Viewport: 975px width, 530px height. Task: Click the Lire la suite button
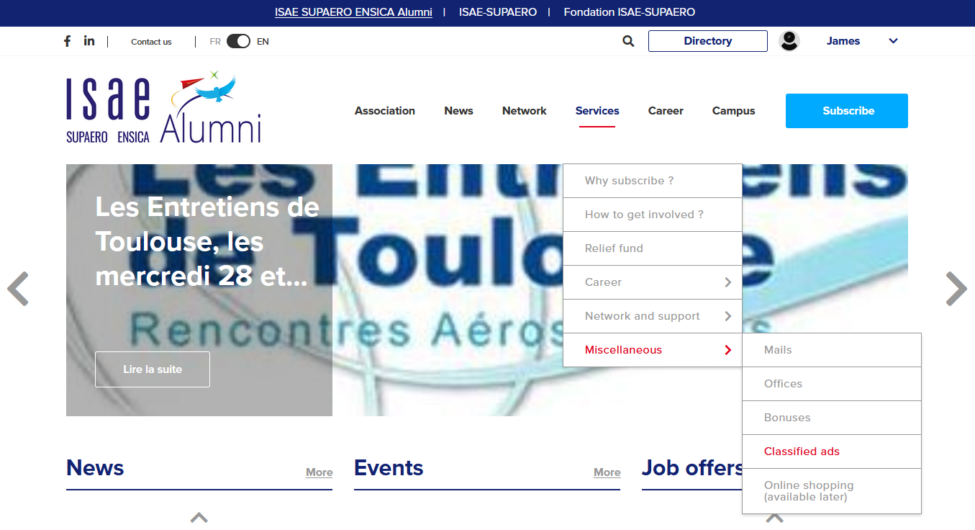pos(153,369)
